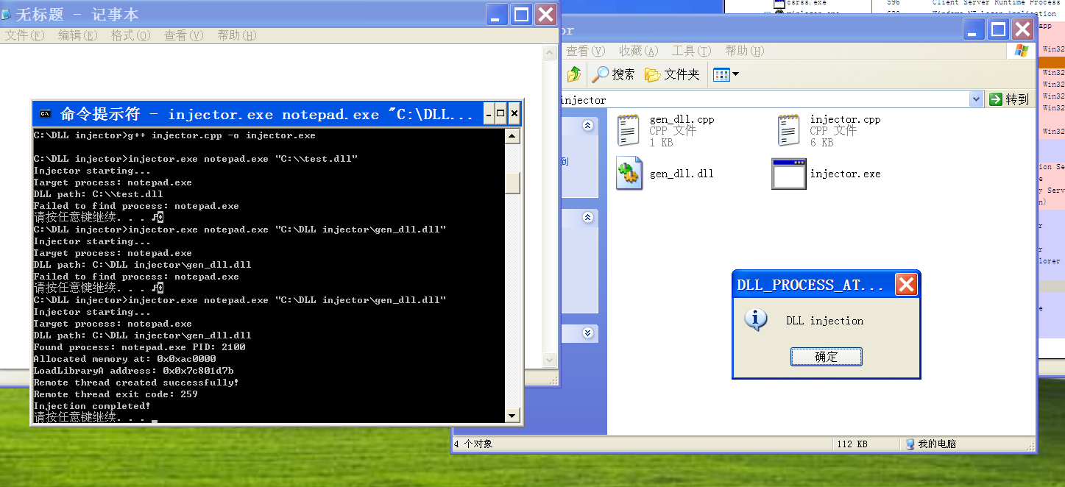Click 'Allocated memory at: 0x0xac0000' console line
1065x487 pixels.
125,359
